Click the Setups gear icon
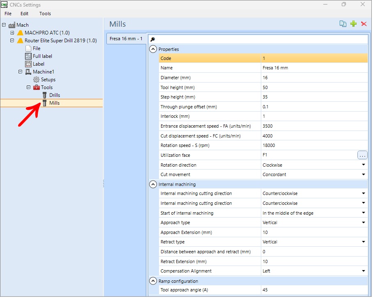 [37, 80]
